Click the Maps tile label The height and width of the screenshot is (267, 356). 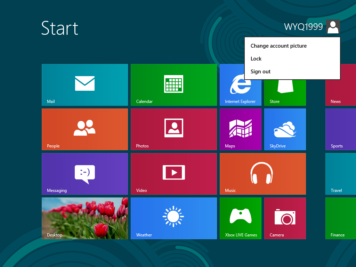(x=230, y=146)
